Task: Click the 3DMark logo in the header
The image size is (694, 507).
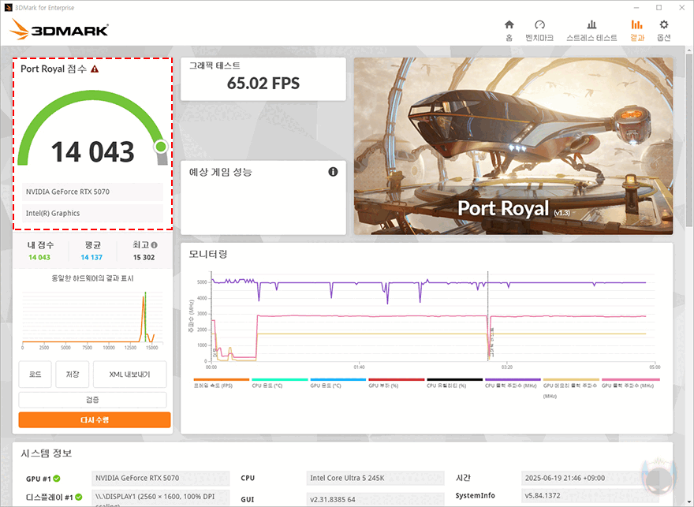Action: 59,30
